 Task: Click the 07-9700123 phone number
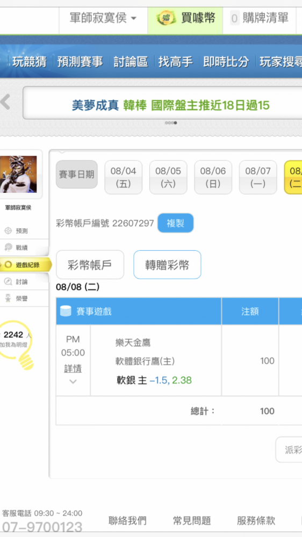click(42, 527)
